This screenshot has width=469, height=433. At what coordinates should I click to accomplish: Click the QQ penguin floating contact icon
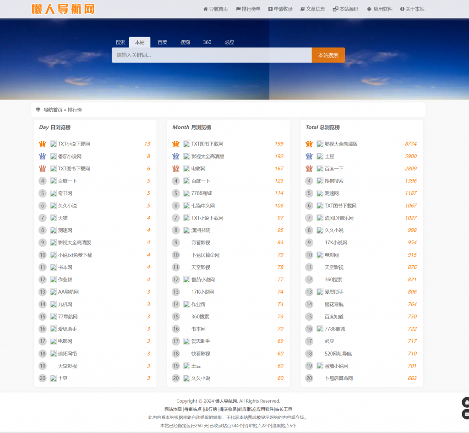click(466, 402)
